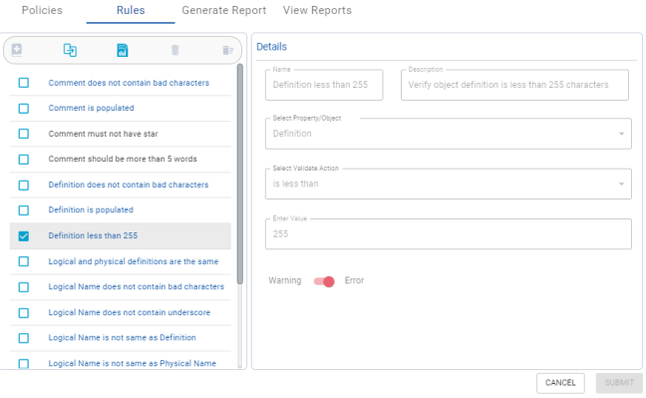Check the 'Comment must not have star' checkbox

point(24,134)
